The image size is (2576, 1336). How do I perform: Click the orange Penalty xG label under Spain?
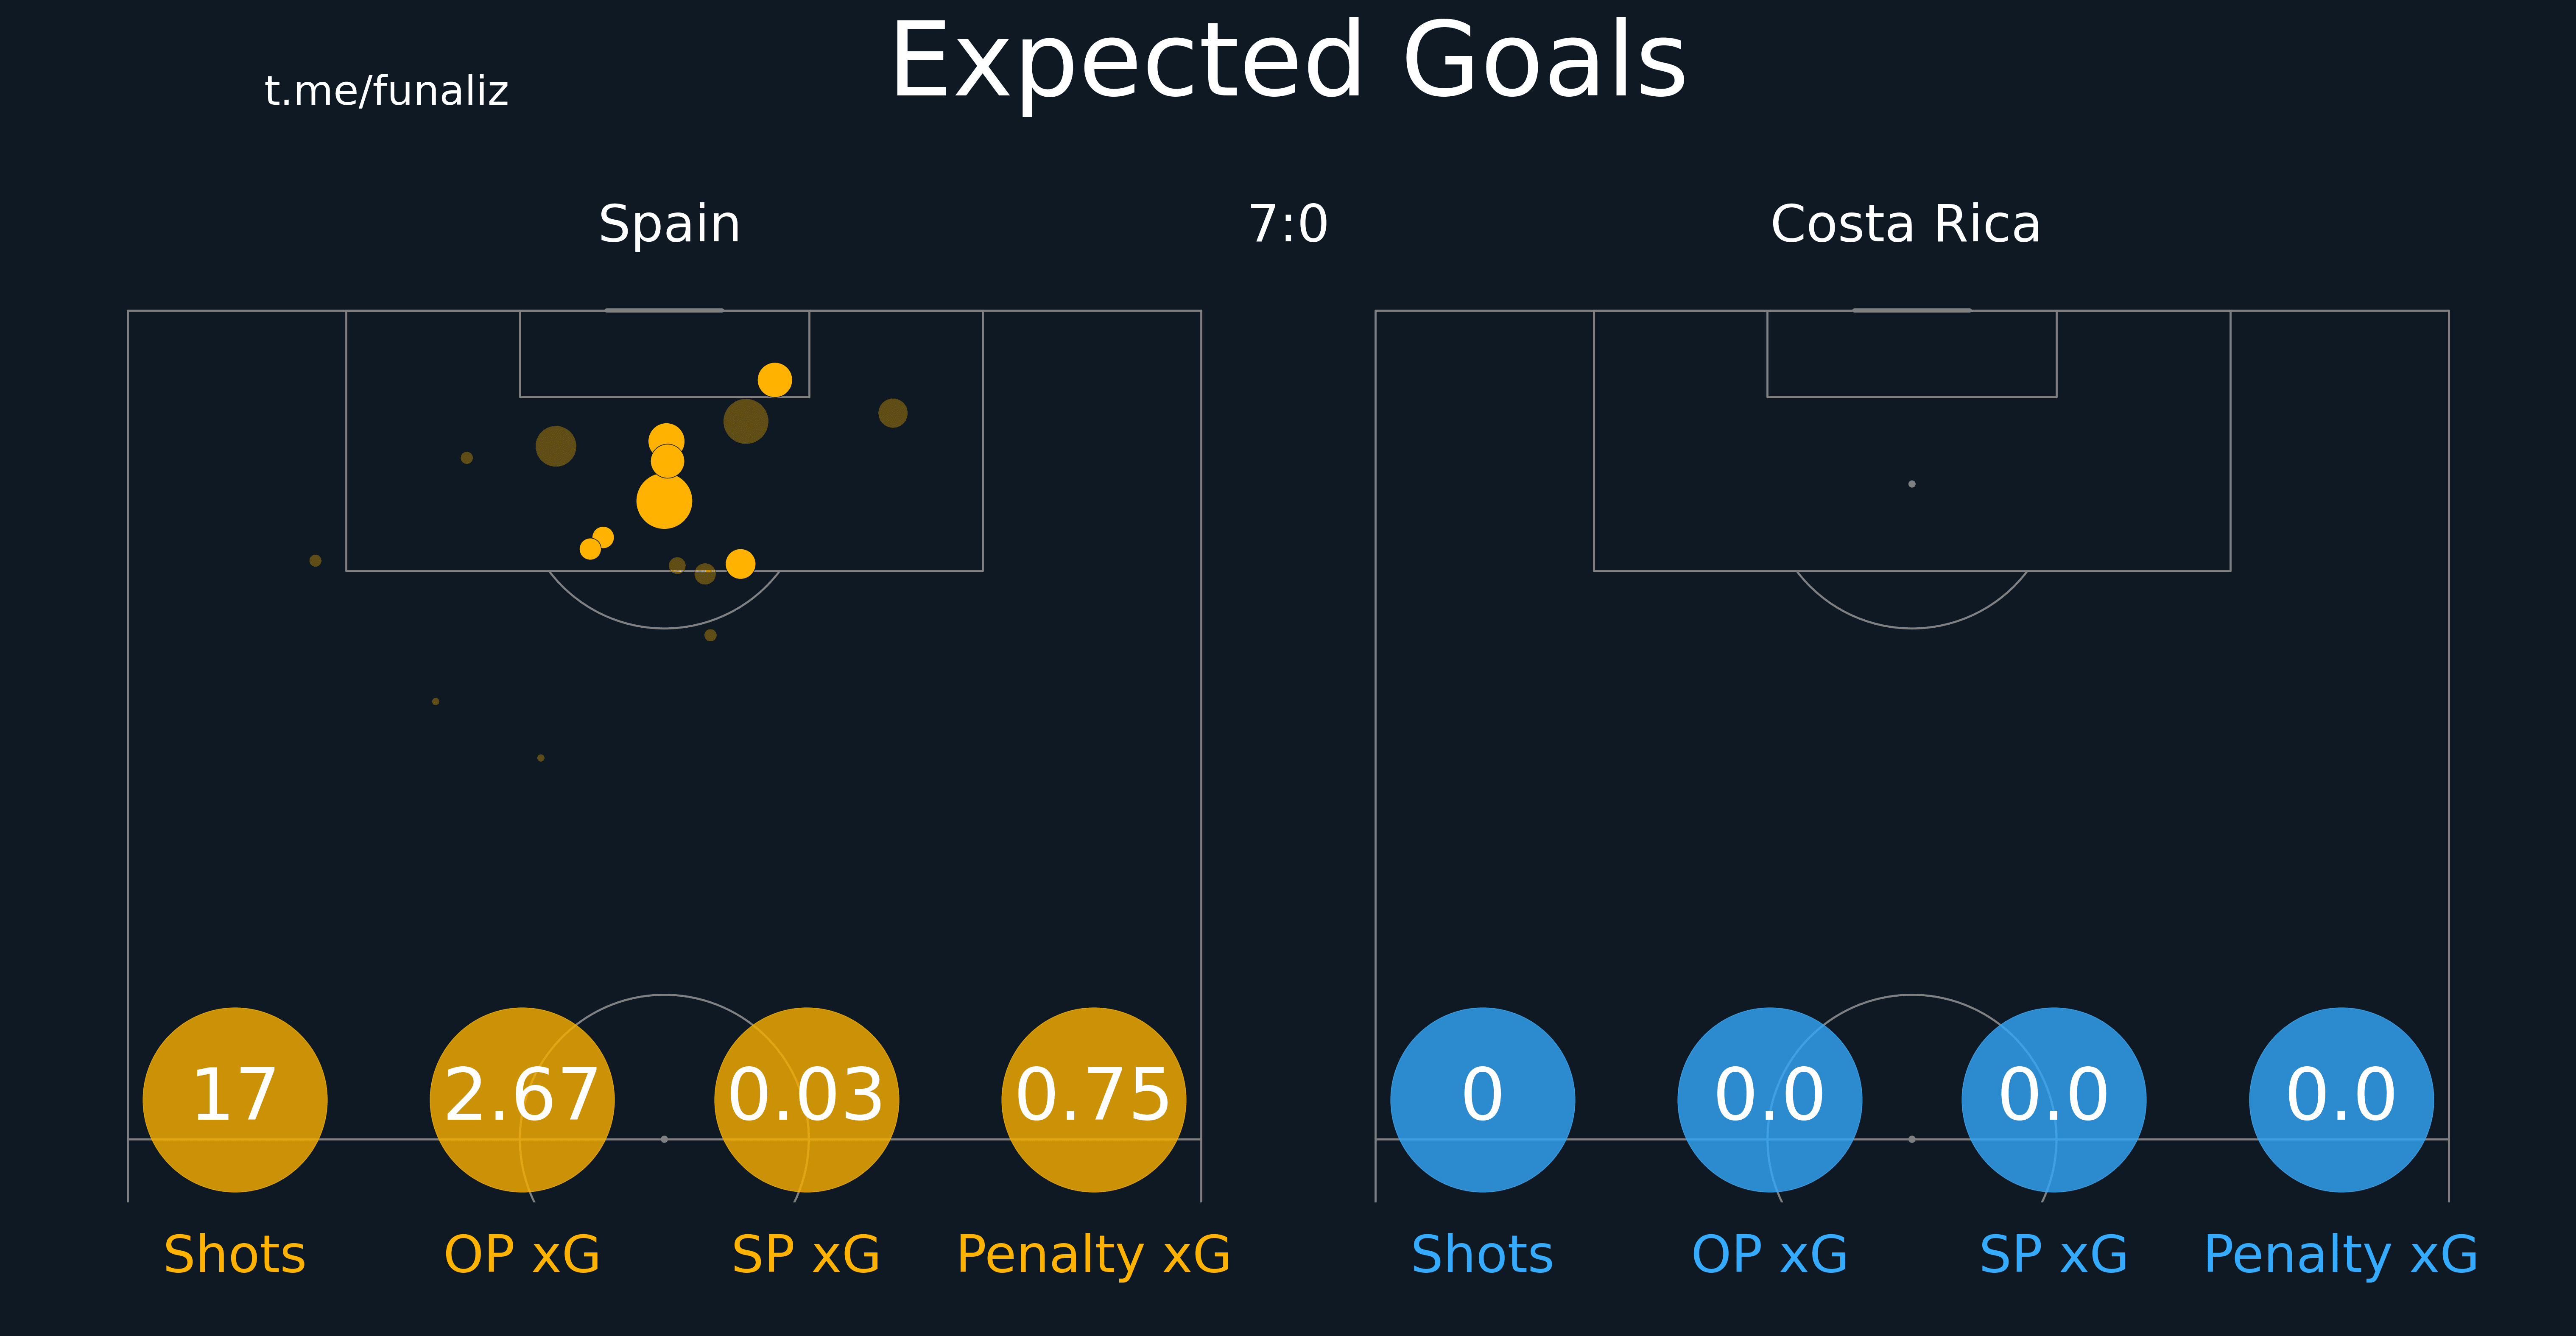point(1094,1254)
